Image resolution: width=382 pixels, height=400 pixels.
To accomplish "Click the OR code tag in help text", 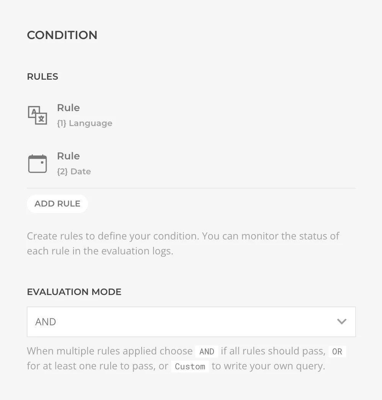I will [337, 351].
